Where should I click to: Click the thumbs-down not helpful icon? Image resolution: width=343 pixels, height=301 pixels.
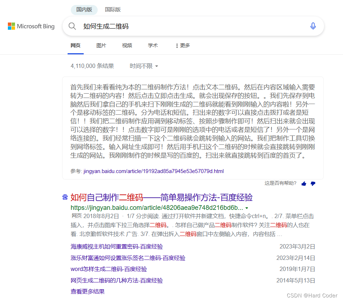313,184
